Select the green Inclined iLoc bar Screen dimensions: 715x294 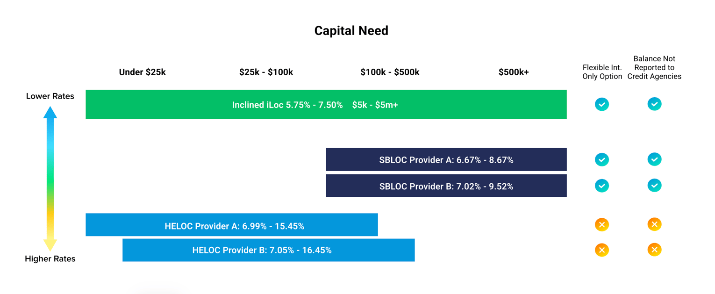tap(326, 105)
